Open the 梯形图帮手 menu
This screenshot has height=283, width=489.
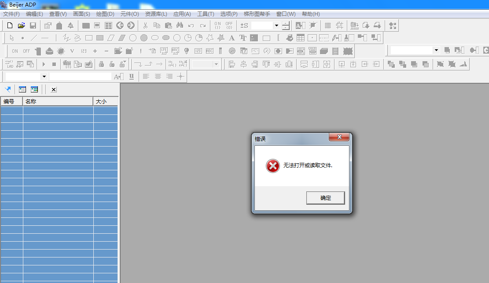[x=257, y=14]
